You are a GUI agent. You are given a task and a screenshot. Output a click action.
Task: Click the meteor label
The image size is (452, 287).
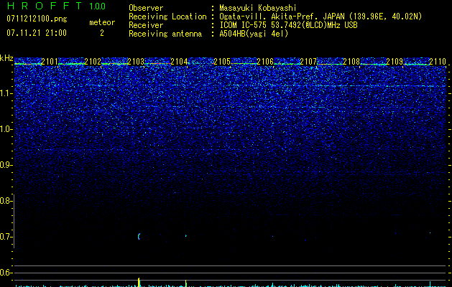point(102,22)
